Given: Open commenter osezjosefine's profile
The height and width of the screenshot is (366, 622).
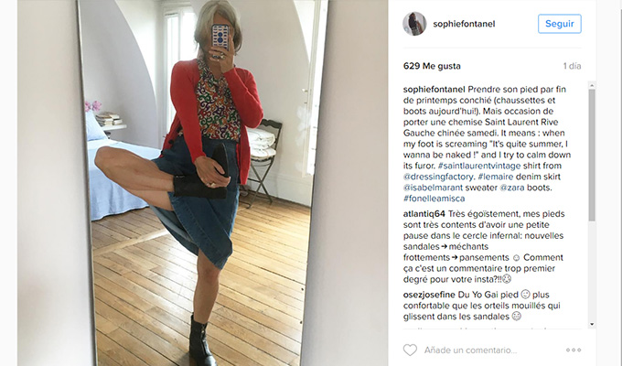Looking at the screenshot, I should point(429,295).
